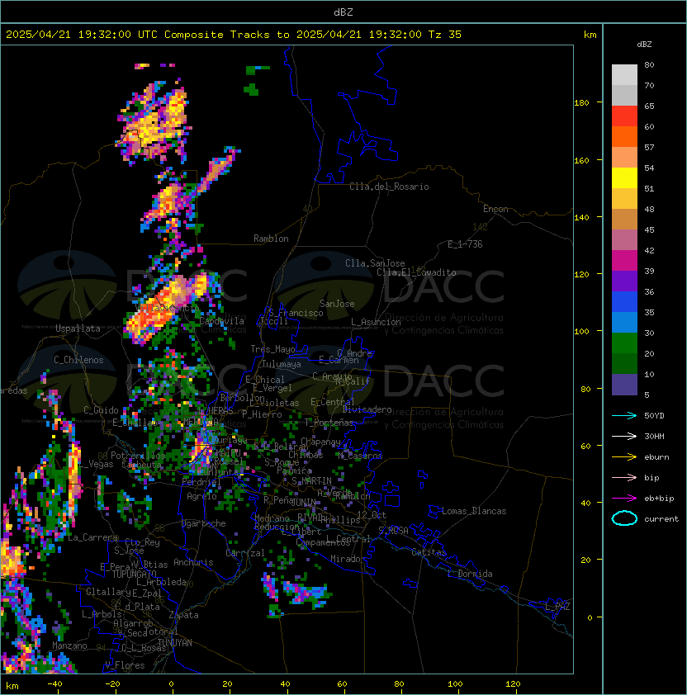Click the yellow eburn arrow in legend

(x=624, y=457)
